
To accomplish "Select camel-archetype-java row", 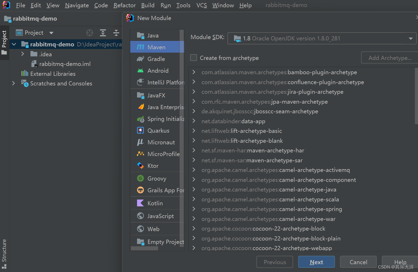I will [302, 189].
